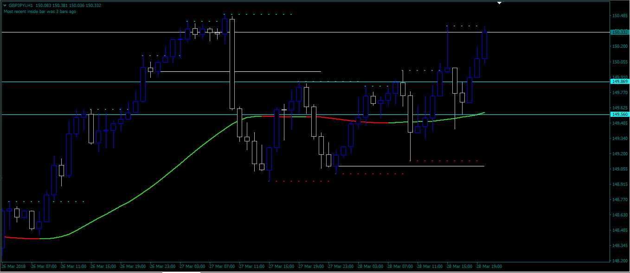Click the short white horizontal line near 150.00
This screenshot has width=630, height=273.
[240, 71]
